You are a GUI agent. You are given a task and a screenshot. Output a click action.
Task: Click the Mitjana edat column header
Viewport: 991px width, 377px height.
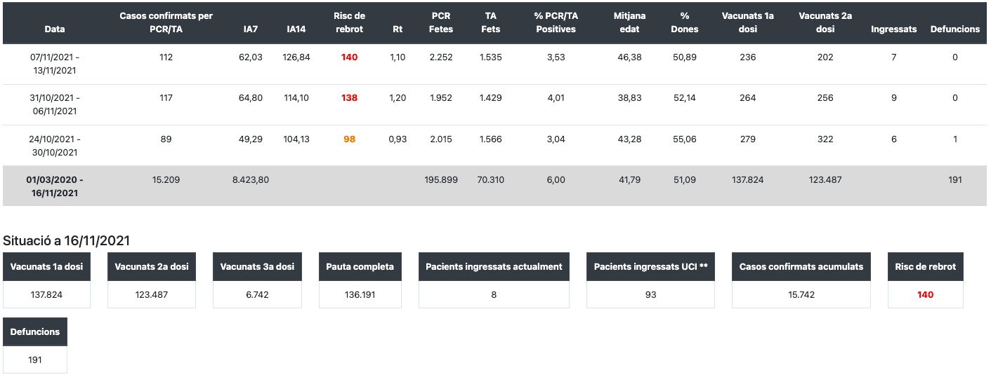tap(629, 22)
